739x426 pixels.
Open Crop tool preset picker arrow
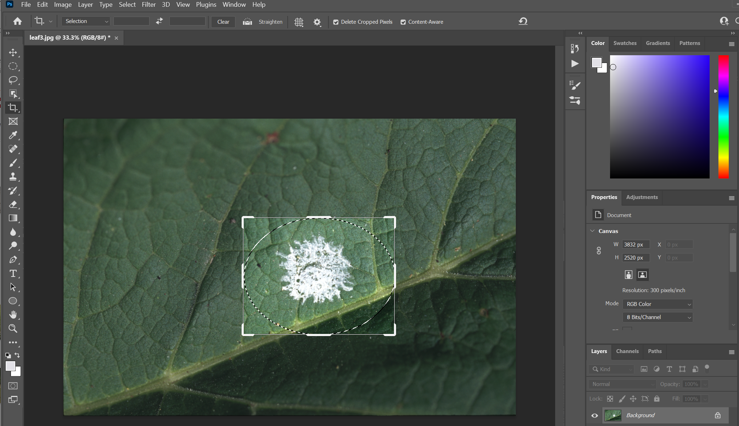pos(51,22)
